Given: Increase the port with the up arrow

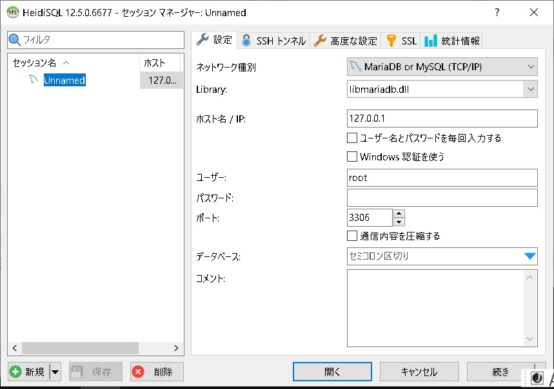Looking at the screenshot, I should pyautogui.click(x=399, y=213).
